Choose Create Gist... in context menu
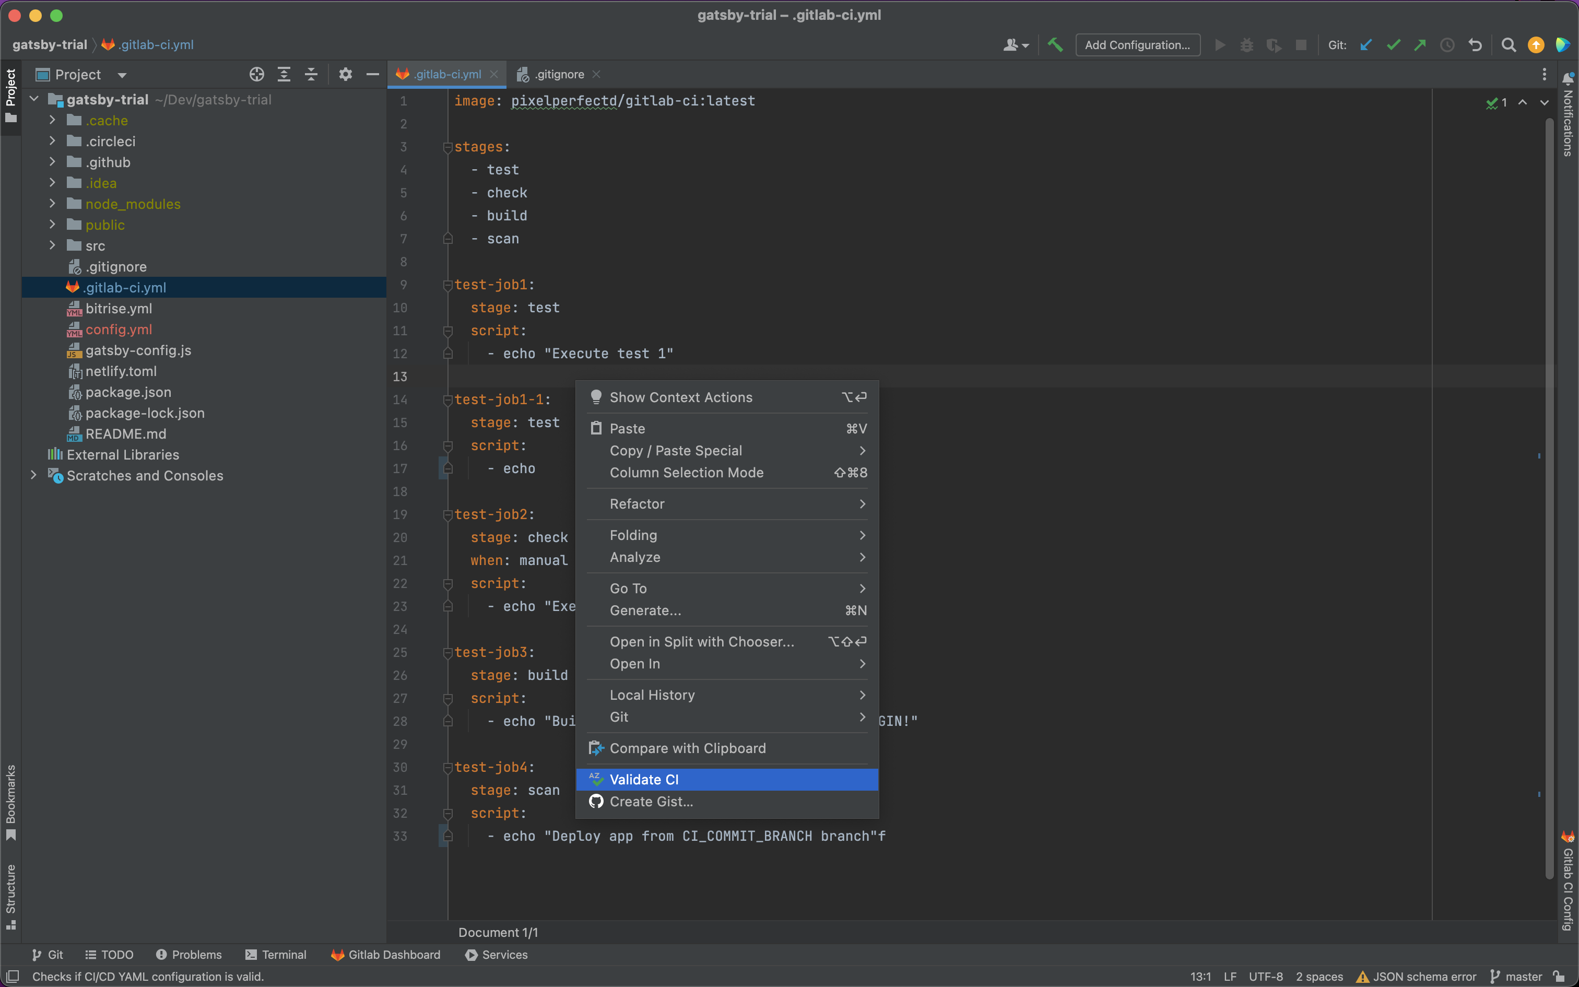Screen dimensions: 1579x987 tap(727, 802)
